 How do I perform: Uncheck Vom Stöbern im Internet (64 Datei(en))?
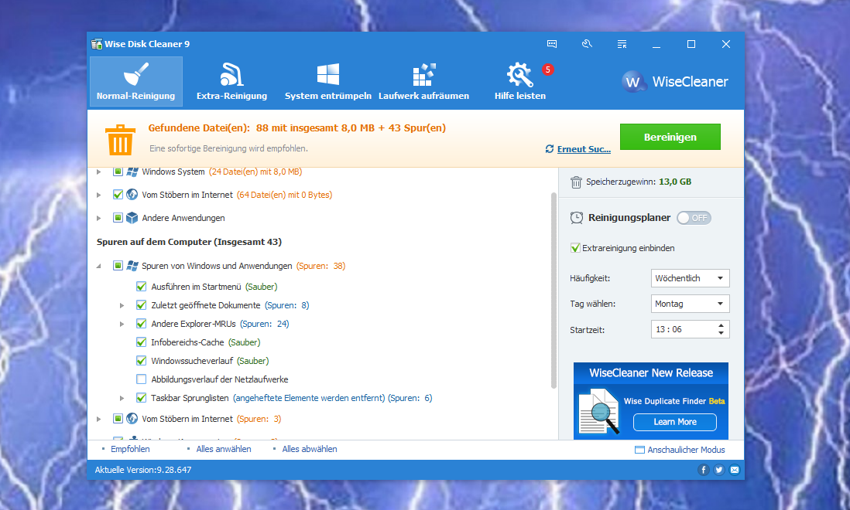tap(118, 195)
